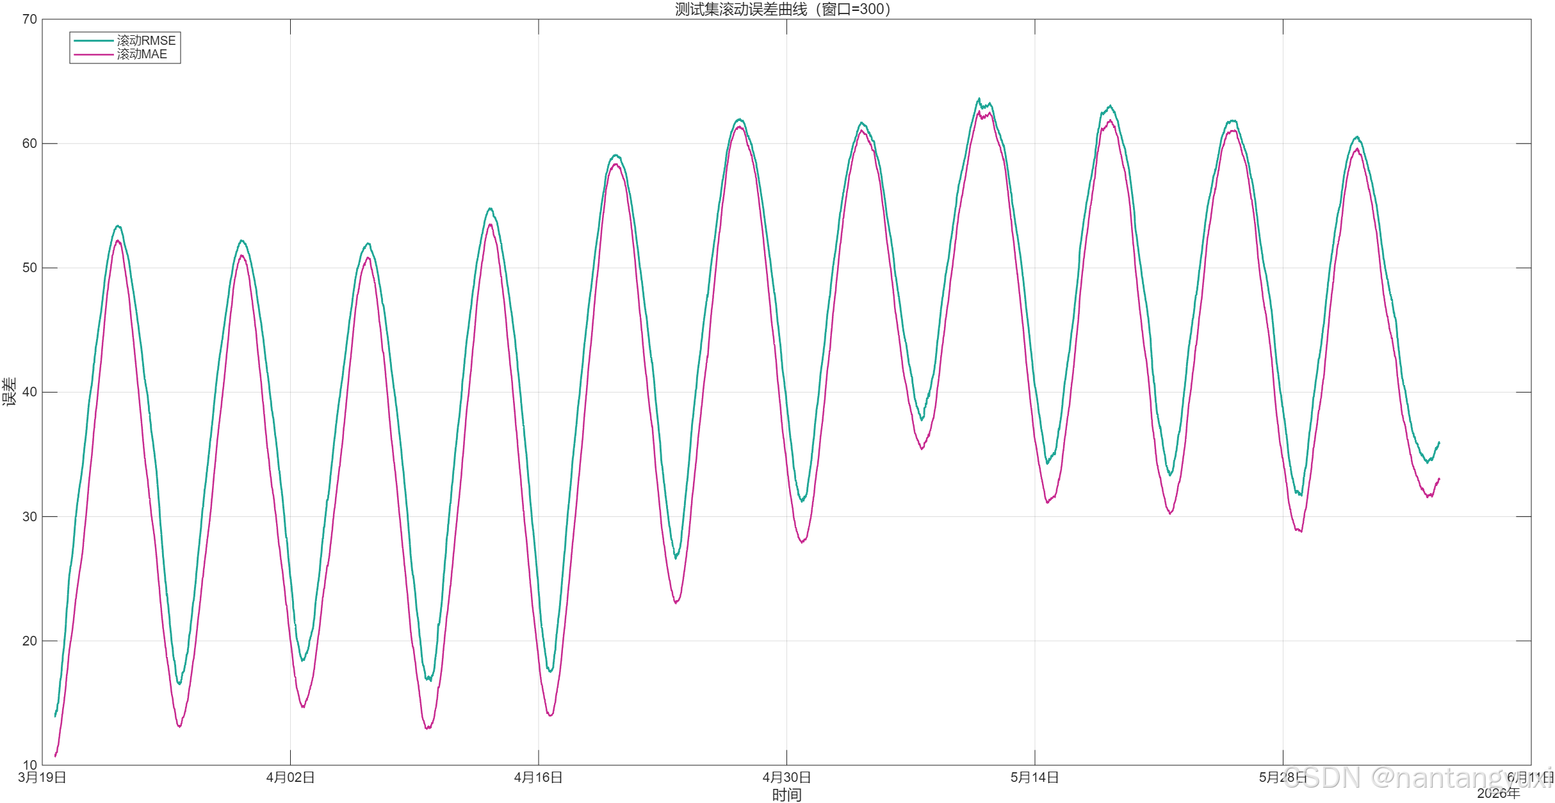Click the 4月02日 x-axis tick label
1555x803 pixels.
[x=290, y=777]
